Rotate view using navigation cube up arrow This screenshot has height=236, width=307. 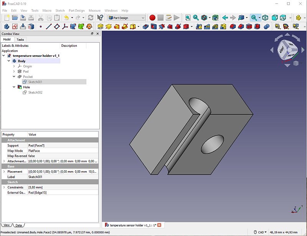[x=287, y=35]
